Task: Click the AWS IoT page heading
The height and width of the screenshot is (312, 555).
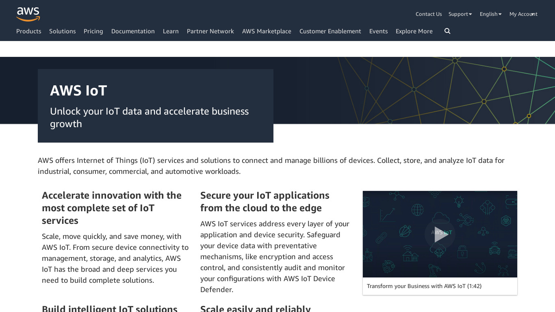Action: (78, 91)
